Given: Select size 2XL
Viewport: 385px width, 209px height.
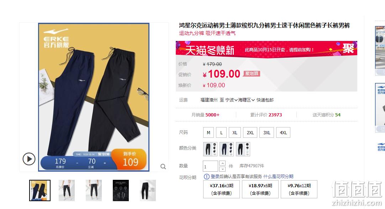Looking at the screenshot, I should click(x=250, y=132).
